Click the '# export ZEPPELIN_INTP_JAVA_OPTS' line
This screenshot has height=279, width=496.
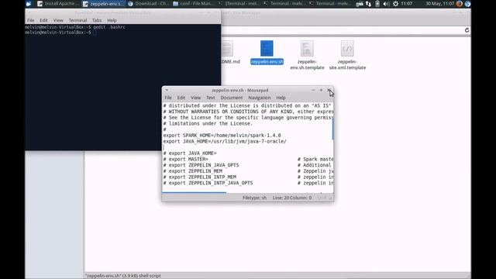[208, 183]
